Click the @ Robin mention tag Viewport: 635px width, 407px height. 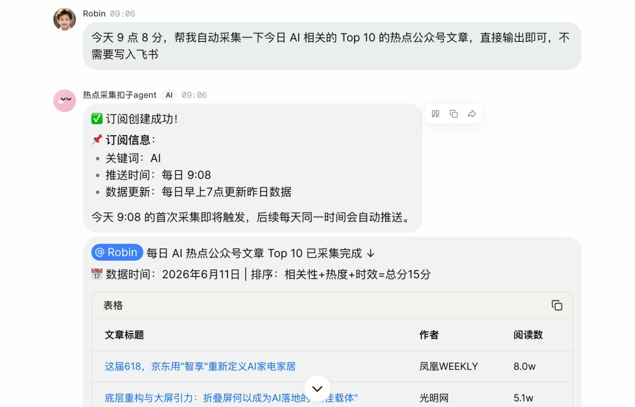click(117, 253)
